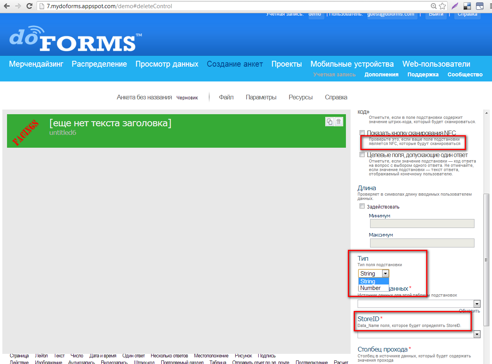492x364 pixels.
Task: Expand the StoreID dropdown
Action: pos(476,334)
